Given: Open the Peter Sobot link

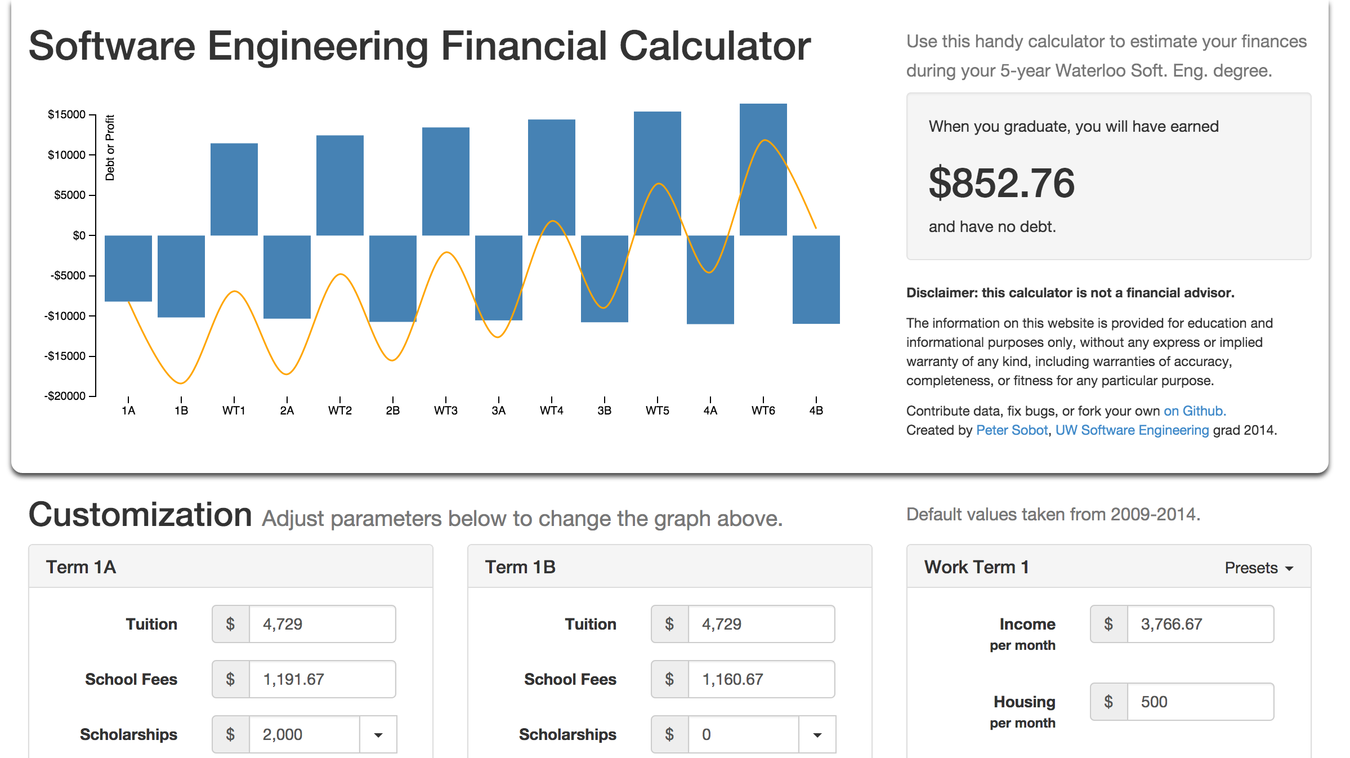Looking at the screenshot, I should [1012, 430].
